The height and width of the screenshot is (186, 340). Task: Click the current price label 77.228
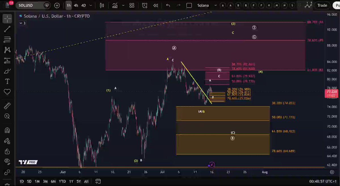(332, 93)
